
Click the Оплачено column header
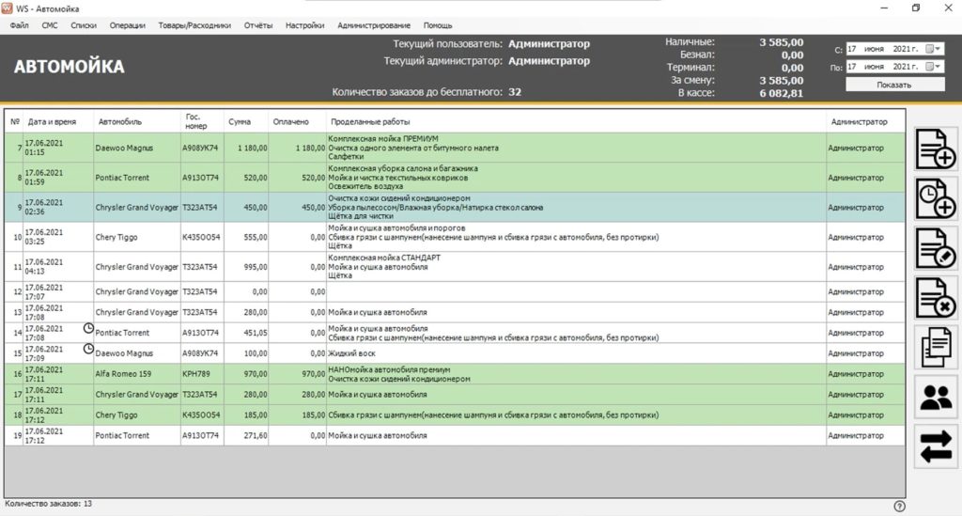297,121
